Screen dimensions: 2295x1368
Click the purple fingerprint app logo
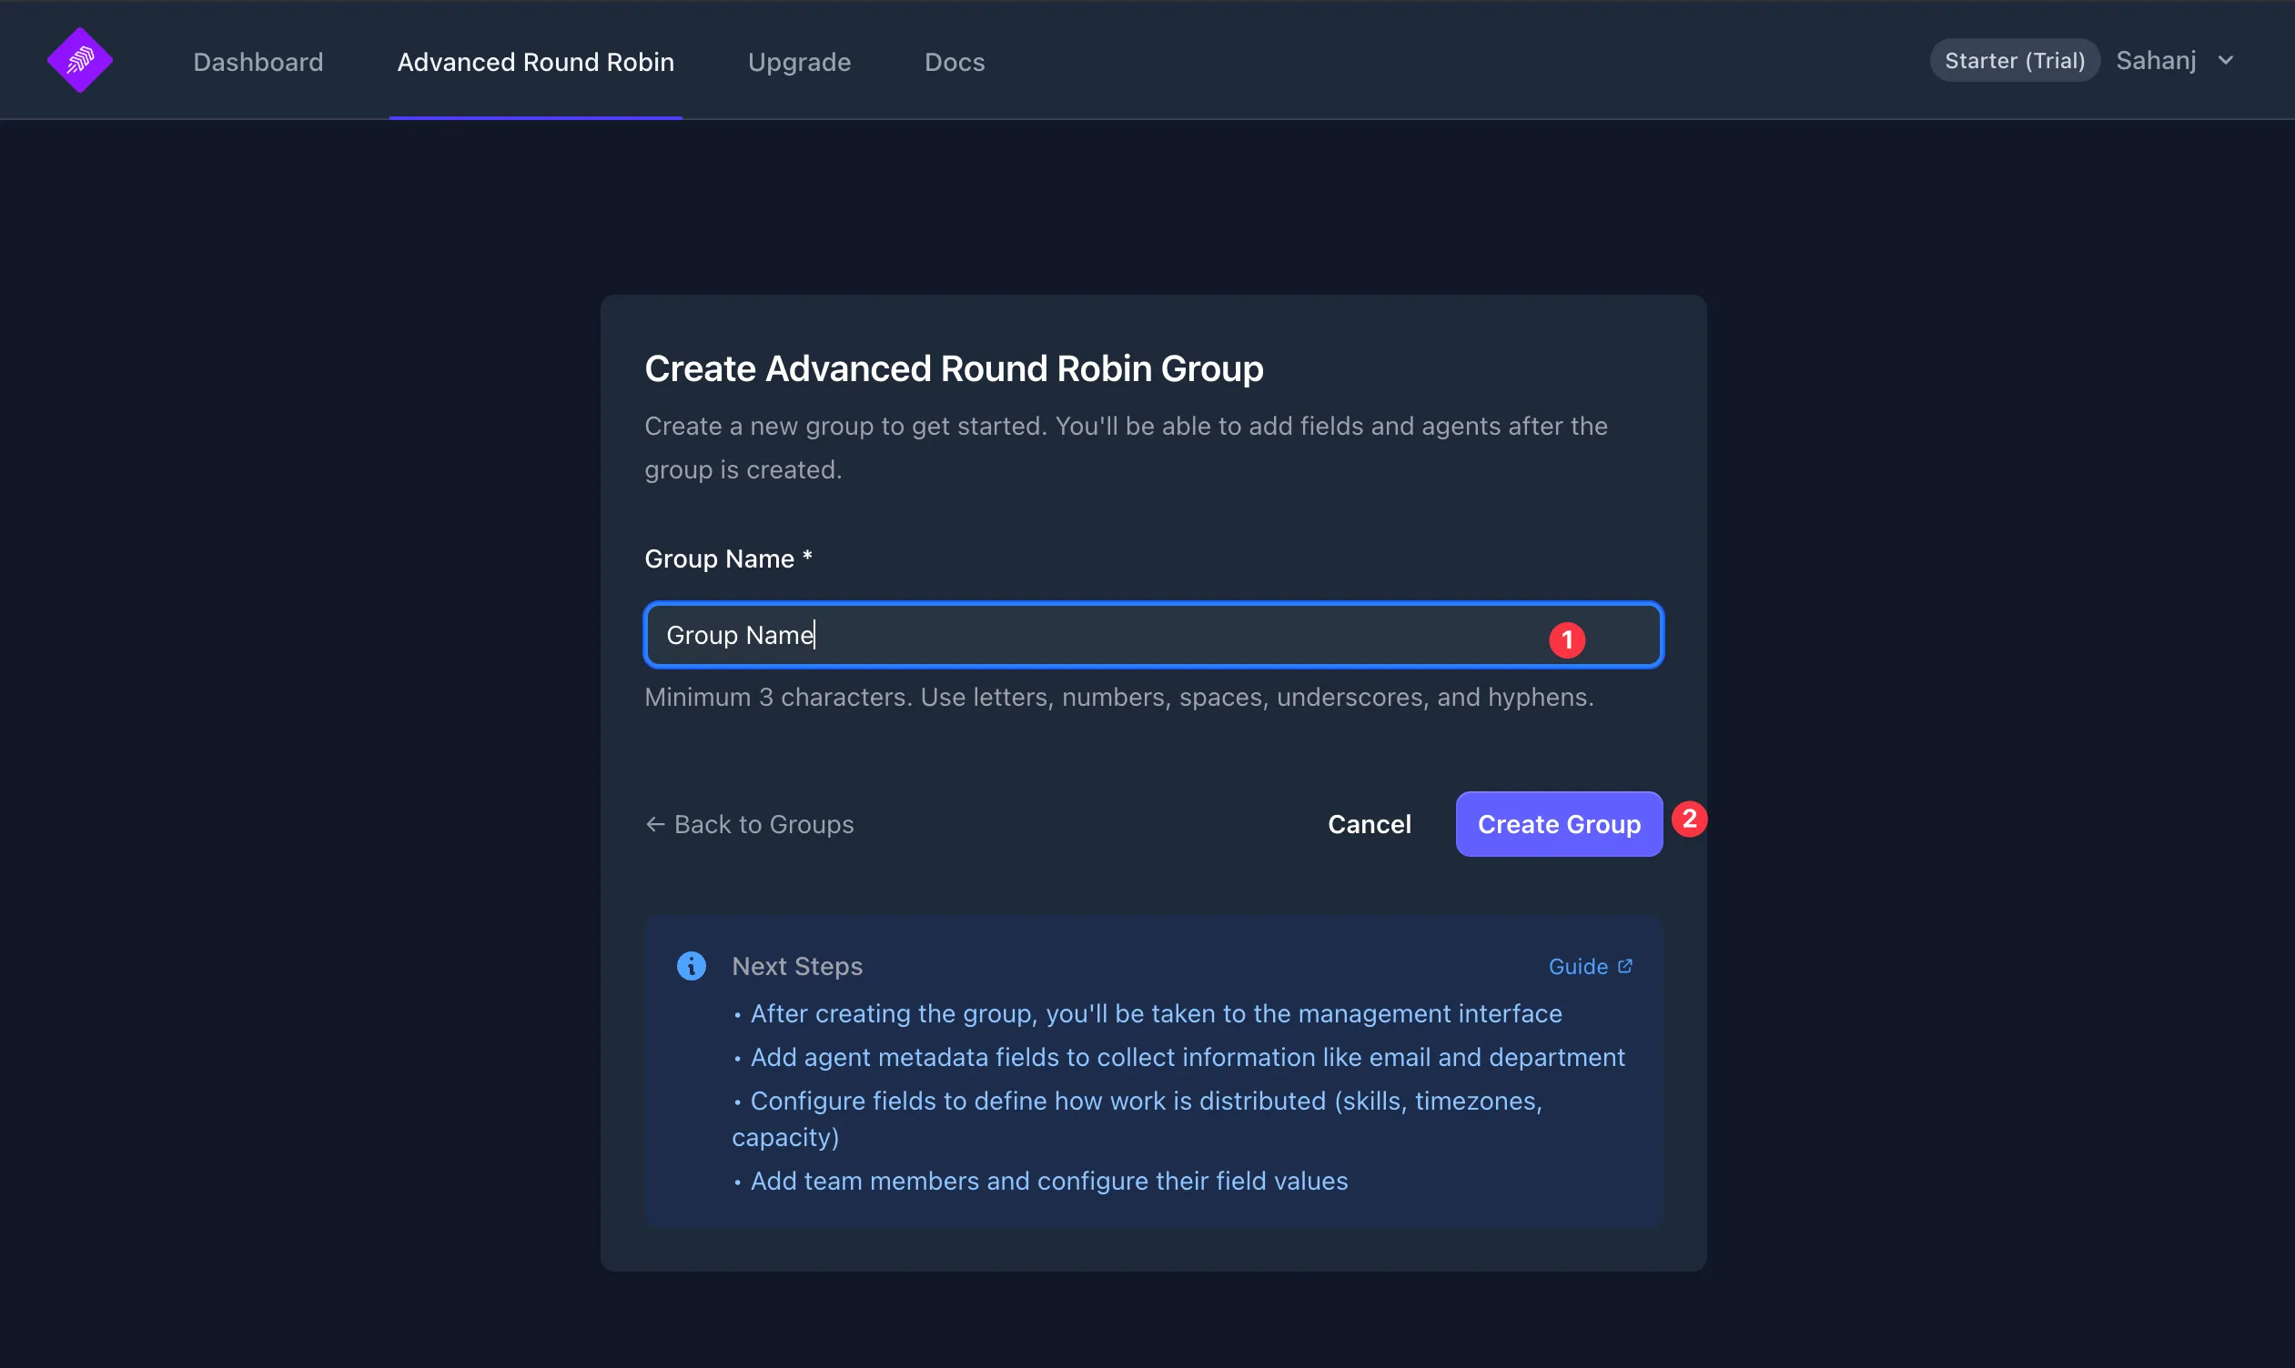point(79,59)
